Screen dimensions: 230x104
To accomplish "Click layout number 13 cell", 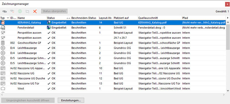I will [x=100, y=83].
